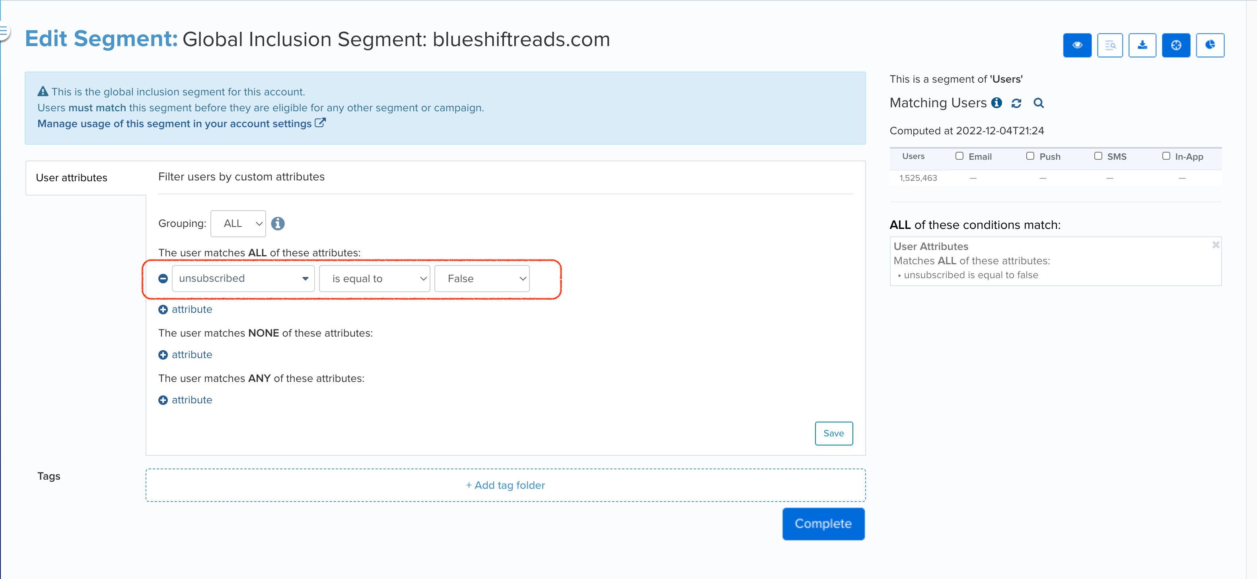Click the Save button
This screenshot has height=579, width=1257.
pyautogui.click(x=833, y=433)
